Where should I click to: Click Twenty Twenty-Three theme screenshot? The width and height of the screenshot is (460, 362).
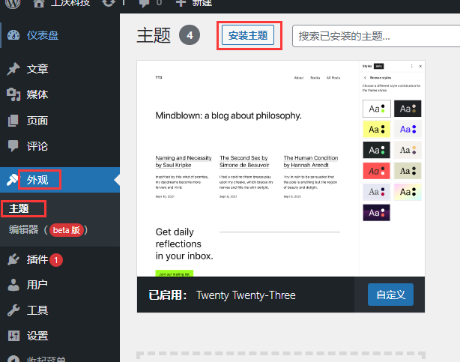tap(281, 169)
